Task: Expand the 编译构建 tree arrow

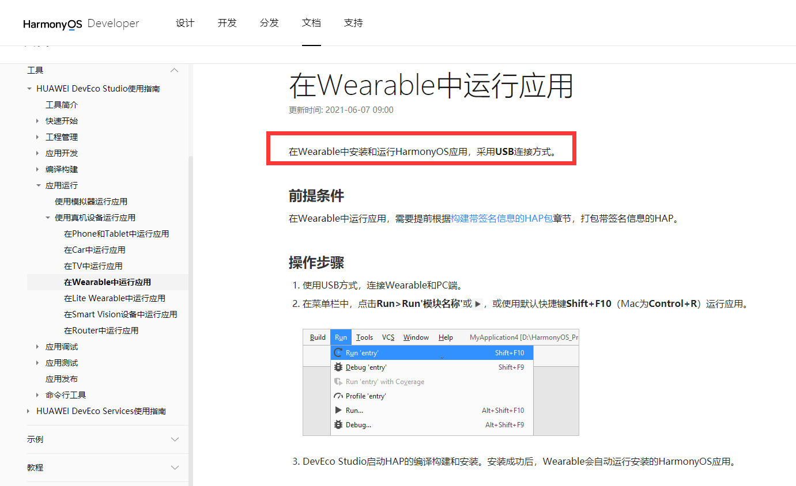Action: pyautogui.click(x=39, y=169)
